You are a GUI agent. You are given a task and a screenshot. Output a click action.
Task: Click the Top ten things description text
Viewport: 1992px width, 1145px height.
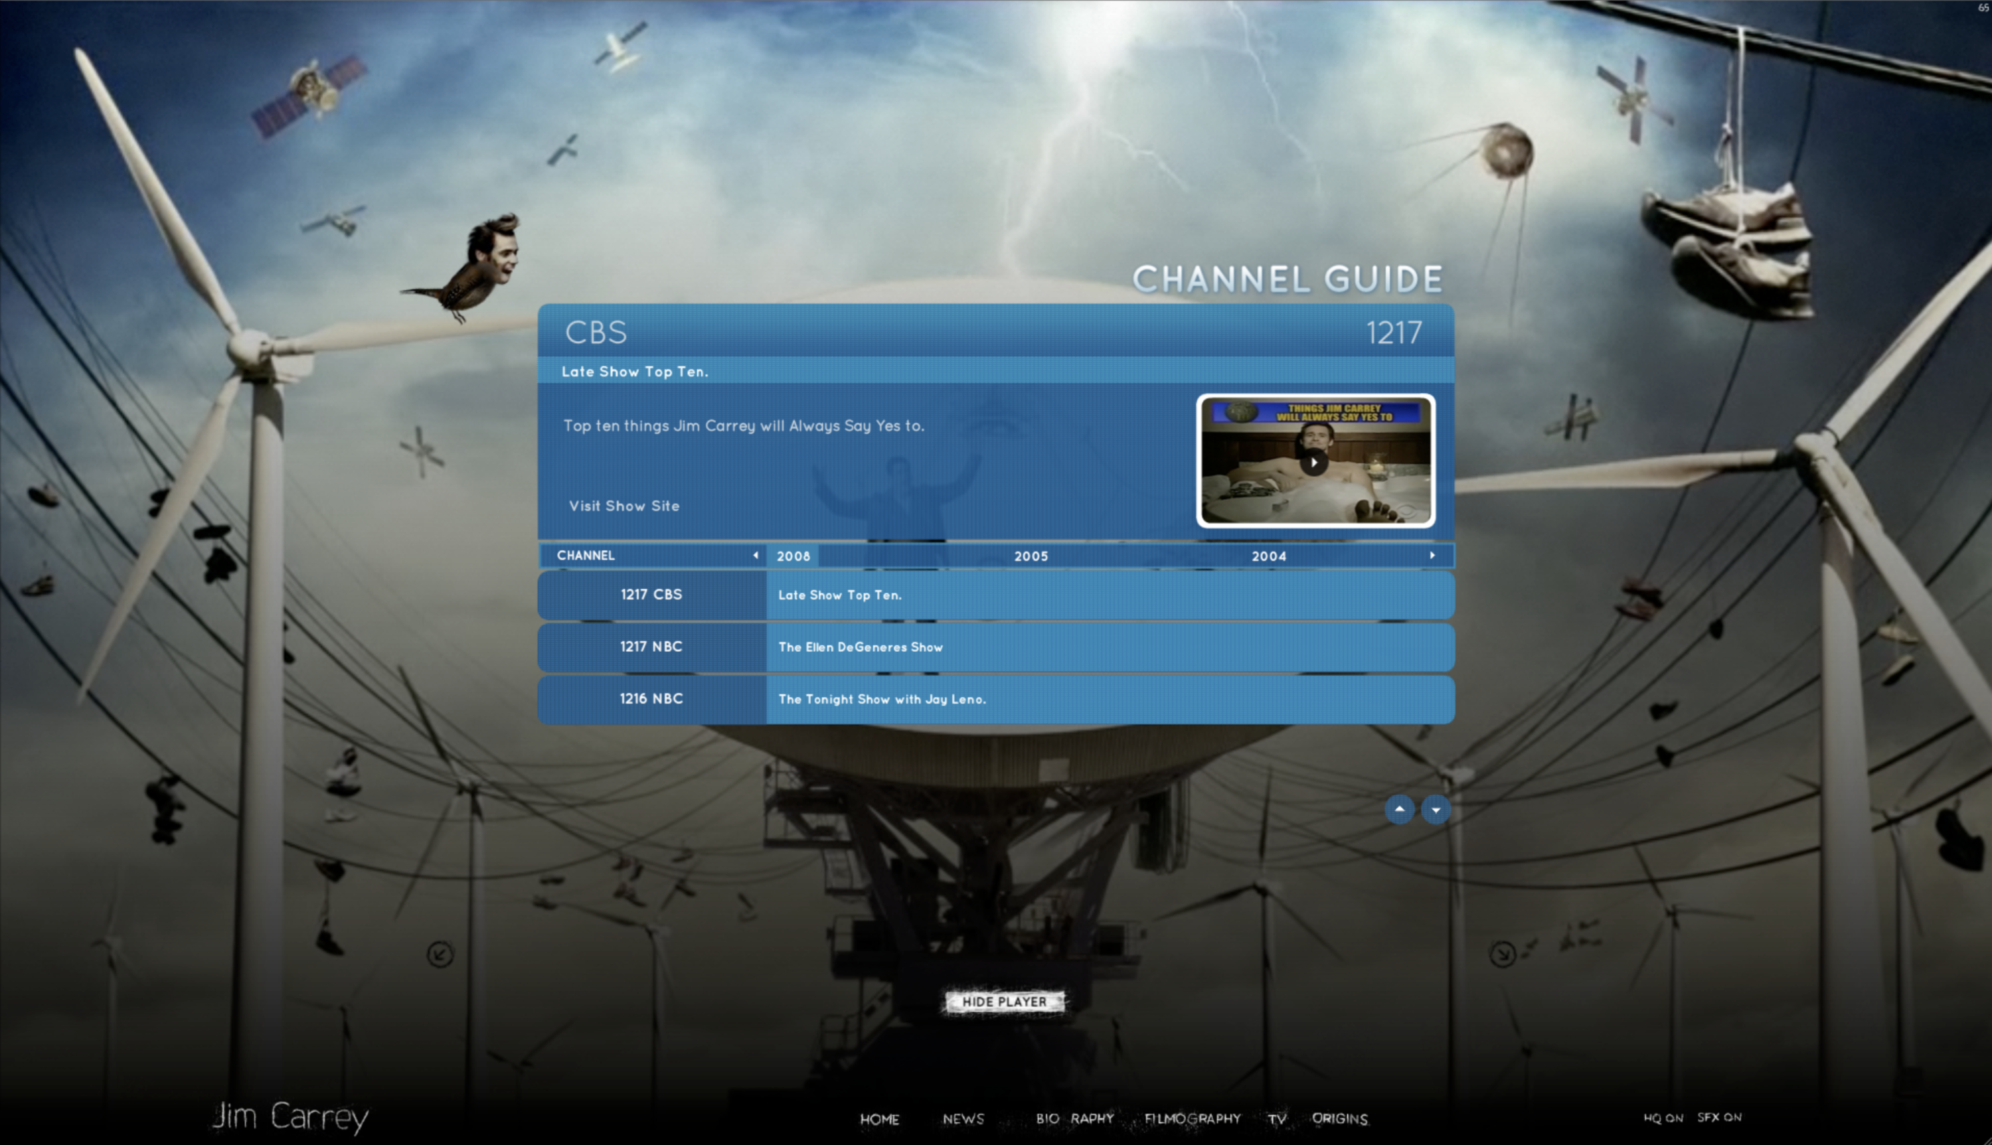pos(743,425)
